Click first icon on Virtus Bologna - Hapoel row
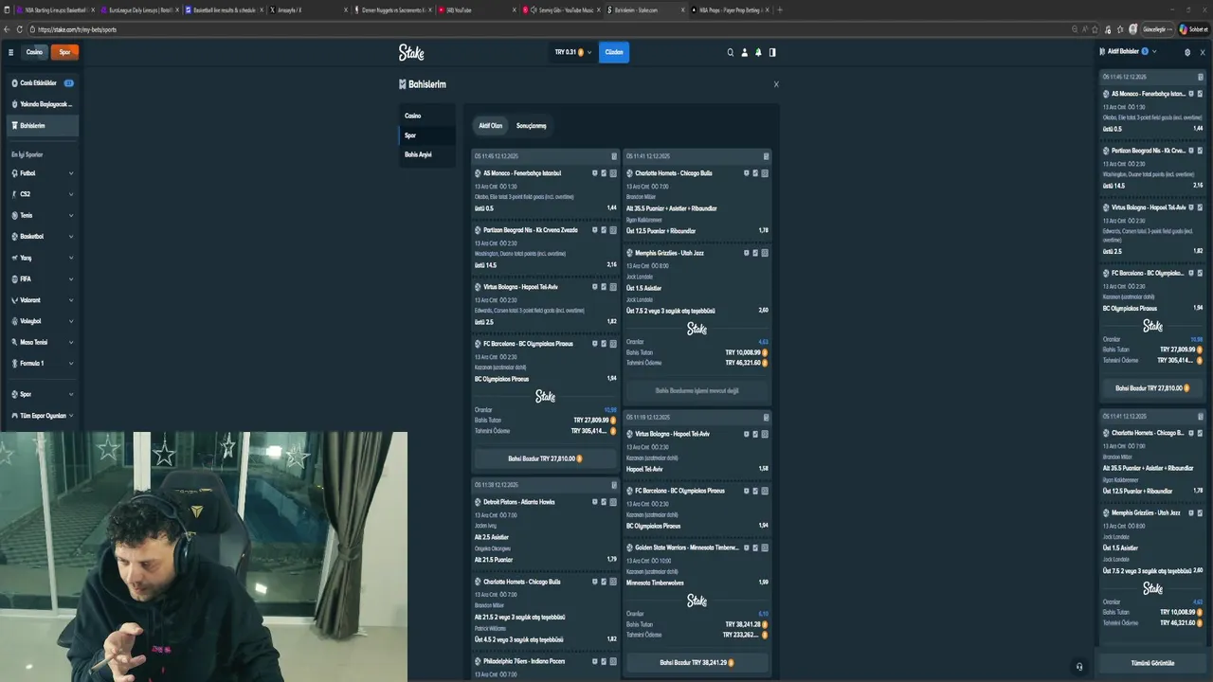1213x682 pixels. pyautogui.click(x=595, y=287)
